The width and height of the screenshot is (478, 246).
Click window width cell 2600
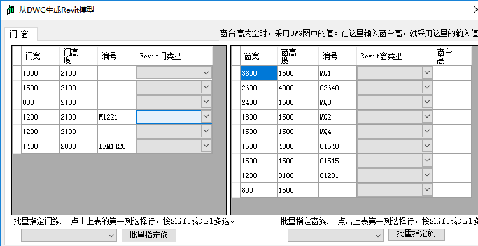(x=258, y=88)
